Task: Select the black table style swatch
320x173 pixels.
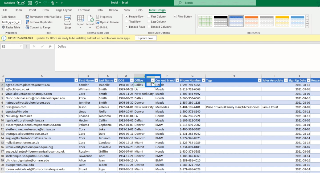Action: 221,21
